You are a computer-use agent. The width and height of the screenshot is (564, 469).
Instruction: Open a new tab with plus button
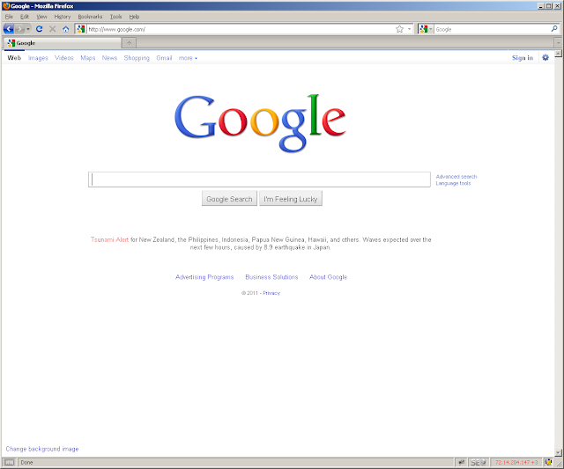coord(130,43)
